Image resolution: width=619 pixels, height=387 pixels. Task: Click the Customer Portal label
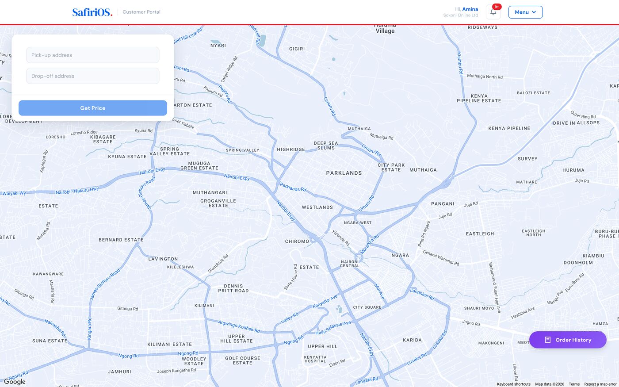tap(141, 12)
